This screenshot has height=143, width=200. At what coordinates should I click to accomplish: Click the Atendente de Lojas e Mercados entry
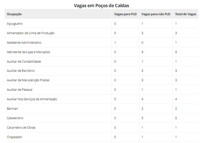[28, 52]
